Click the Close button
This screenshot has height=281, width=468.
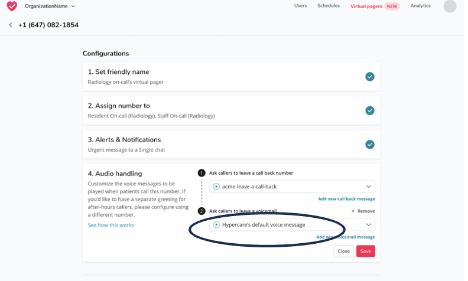pos(343,251)
